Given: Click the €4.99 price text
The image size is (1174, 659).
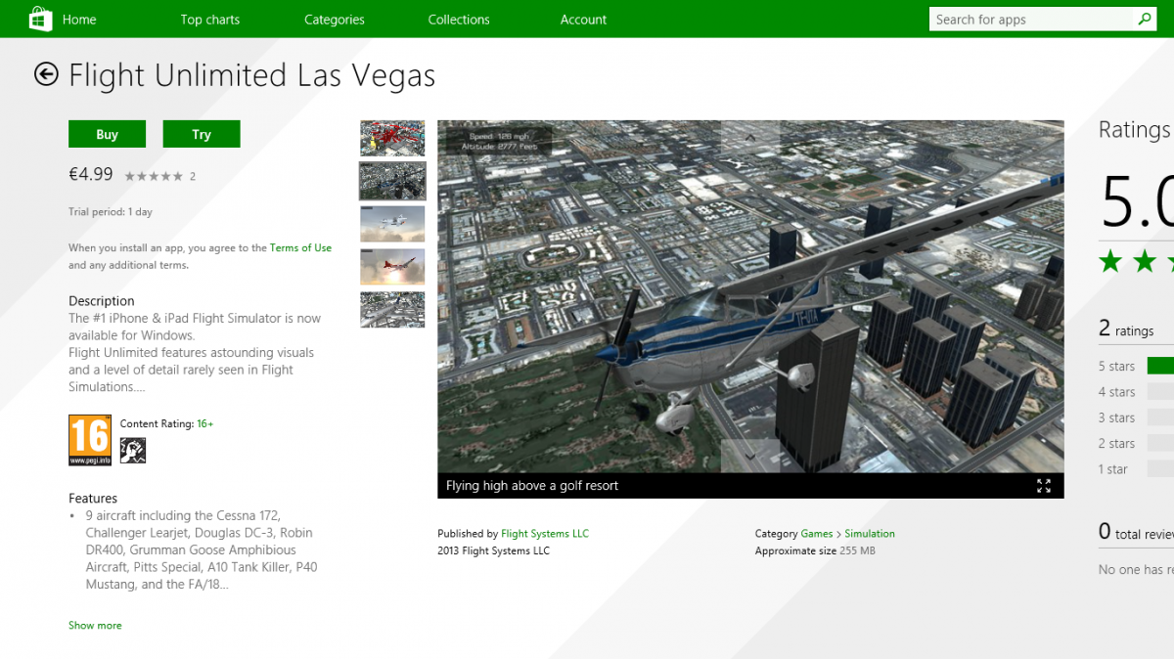Looking at the screenshot, I should [91, 174].
